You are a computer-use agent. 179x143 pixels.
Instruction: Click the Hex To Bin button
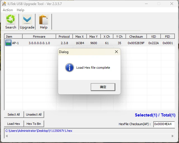click(34, 124)
